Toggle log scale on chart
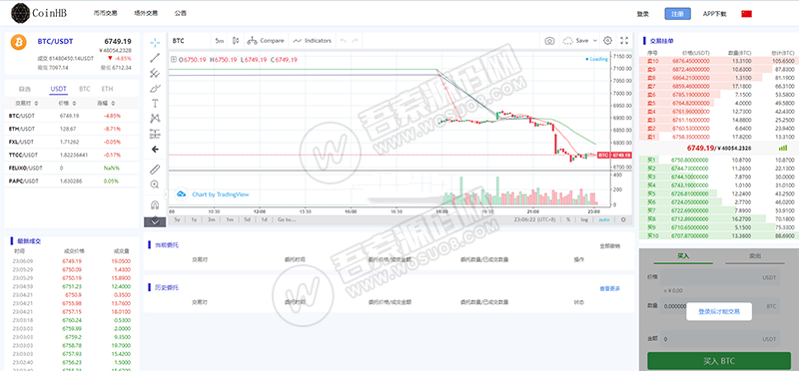This screenshot has width=799, height=371. (x=584, y=219)
